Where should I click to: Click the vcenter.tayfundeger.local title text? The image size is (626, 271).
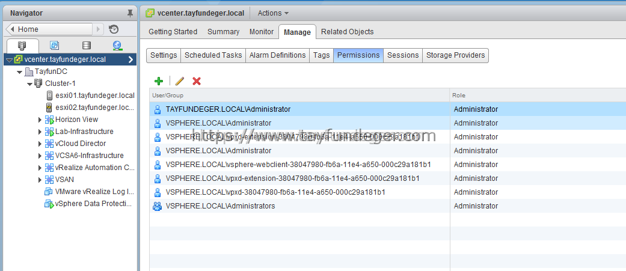pyautogui.click(x=201, y=13)
